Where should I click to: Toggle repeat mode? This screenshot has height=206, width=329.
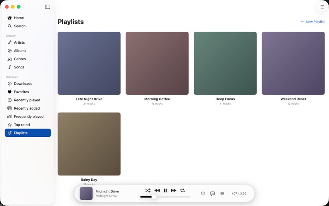pyautogui.click(x=183, y=190)
